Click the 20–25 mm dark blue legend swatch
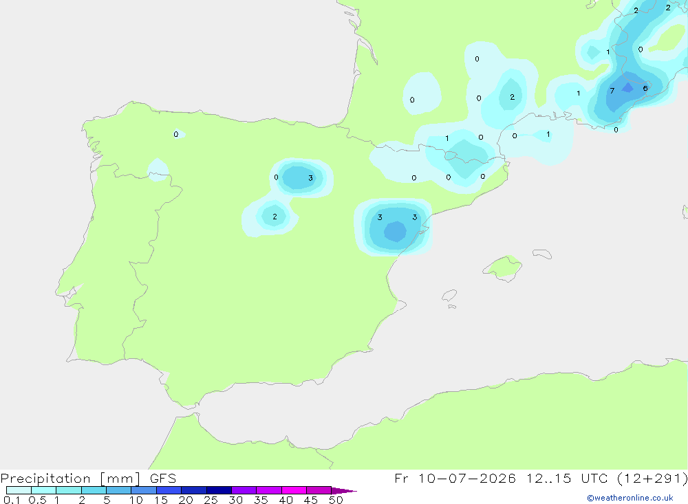The width and height of the screenshot is (688, 504). [194, 490]
